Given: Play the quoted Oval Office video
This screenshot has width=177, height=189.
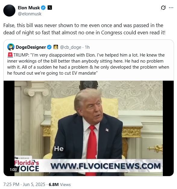Looking at the screenshot, I should point(89,128).
